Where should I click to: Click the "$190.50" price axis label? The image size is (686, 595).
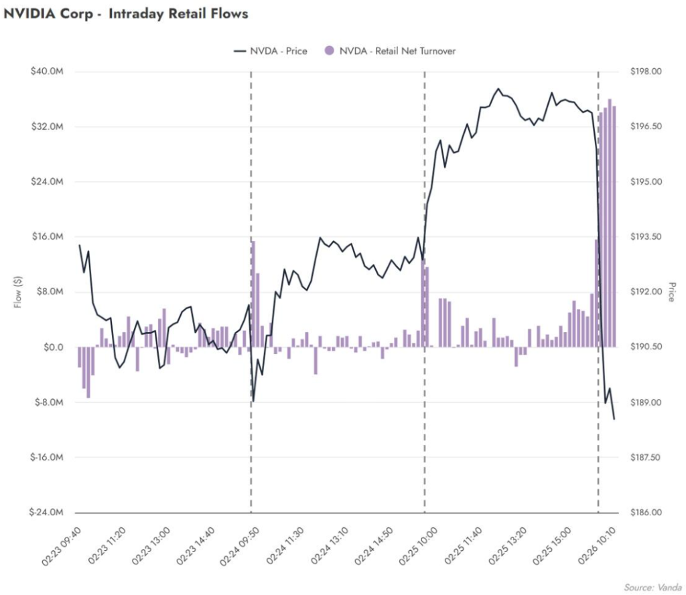(x=646, y=347)
